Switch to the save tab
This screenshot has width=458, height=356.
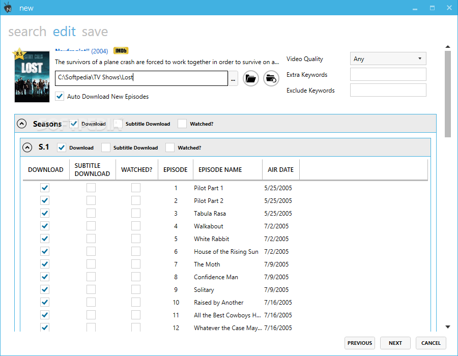[95, 32]
